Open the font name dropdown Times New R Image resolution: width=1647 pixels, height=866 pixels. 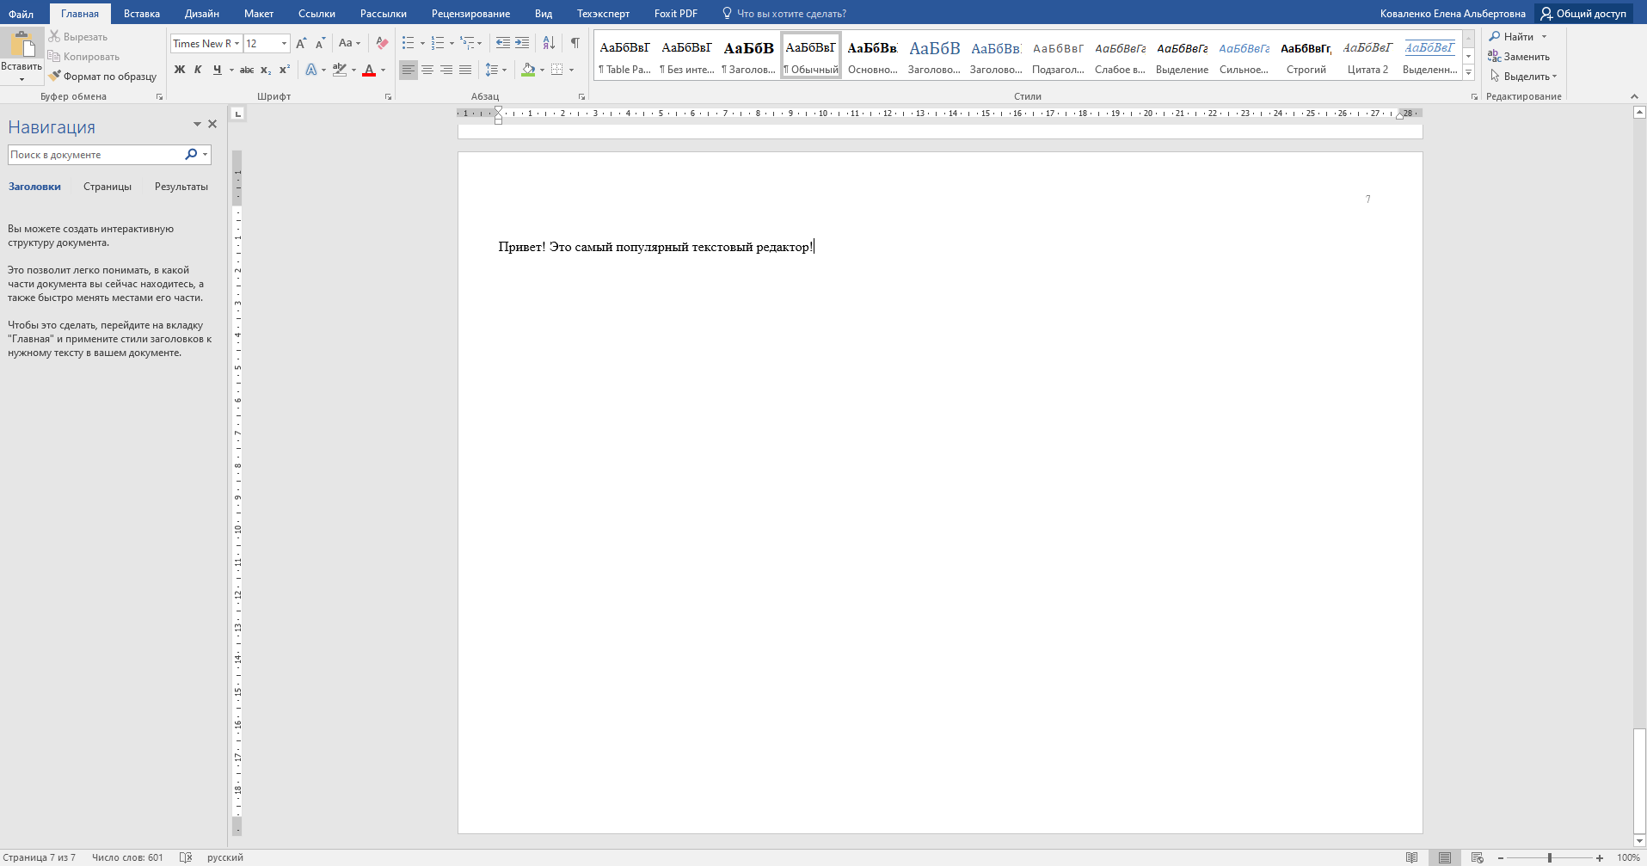point(237,44)
